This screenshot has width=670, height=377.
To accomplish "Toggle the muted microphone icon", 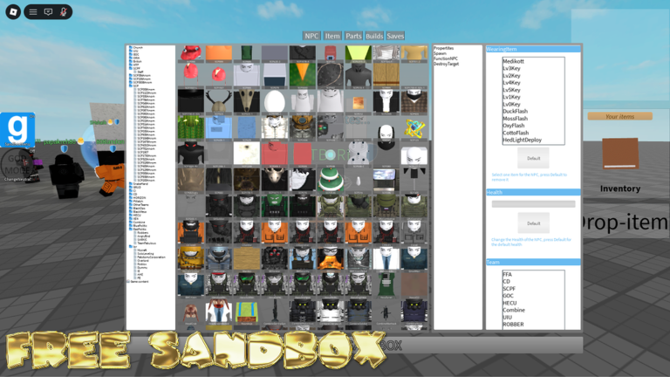I will [63, 12].
